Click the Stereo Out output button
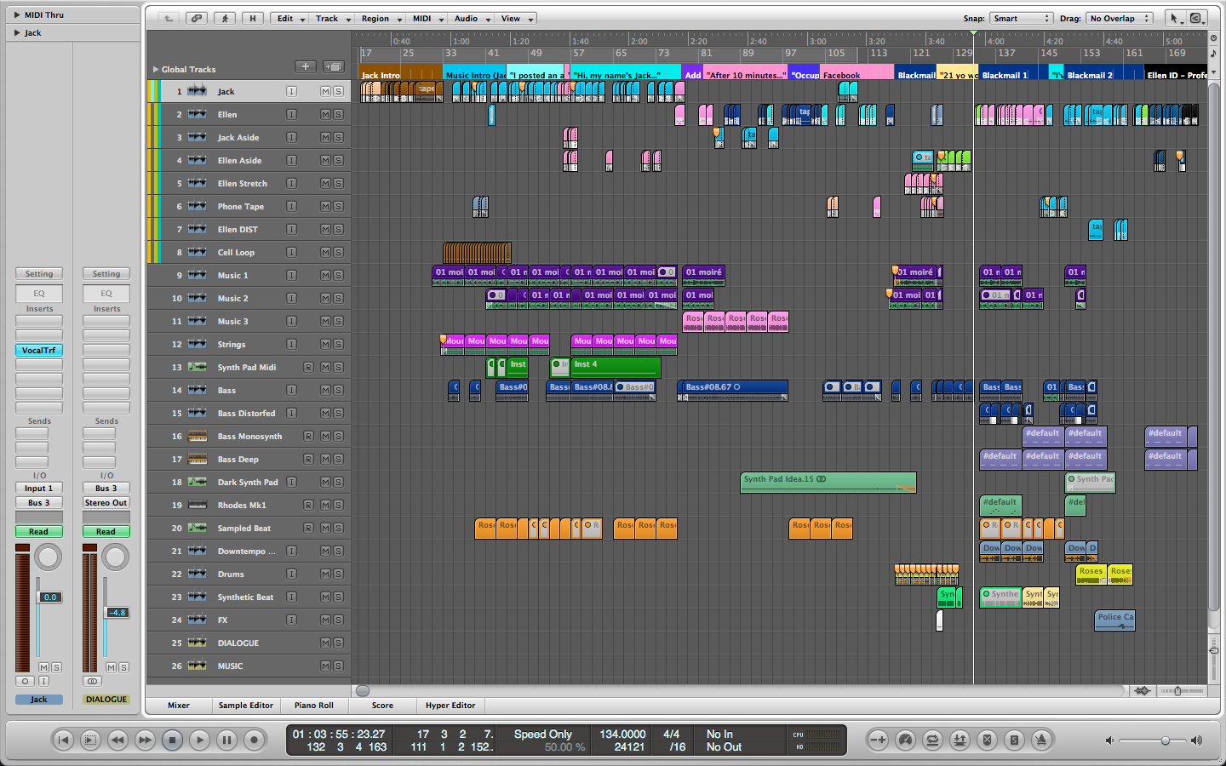The width and height of the screenshot is (1226, 766). (x=106, y=503)
